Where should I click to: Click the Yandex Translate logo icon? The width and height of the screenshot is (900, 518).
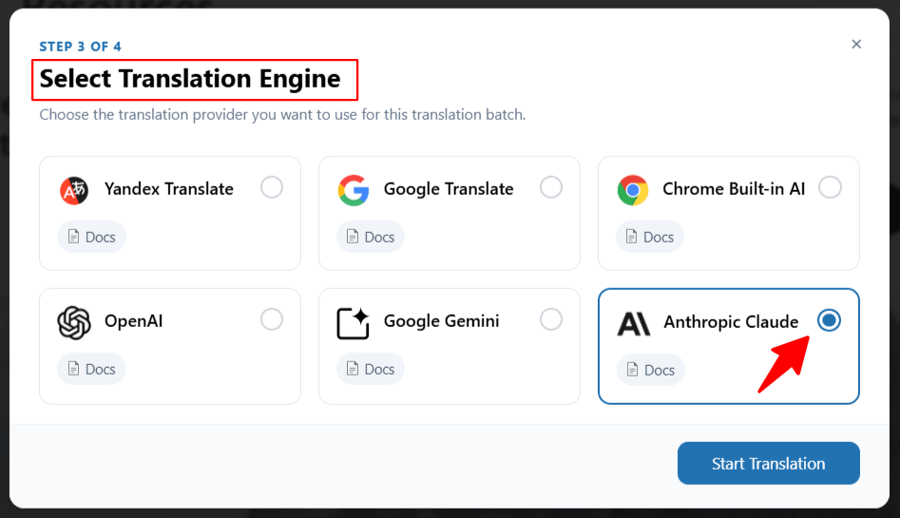(x=73, y=190)
